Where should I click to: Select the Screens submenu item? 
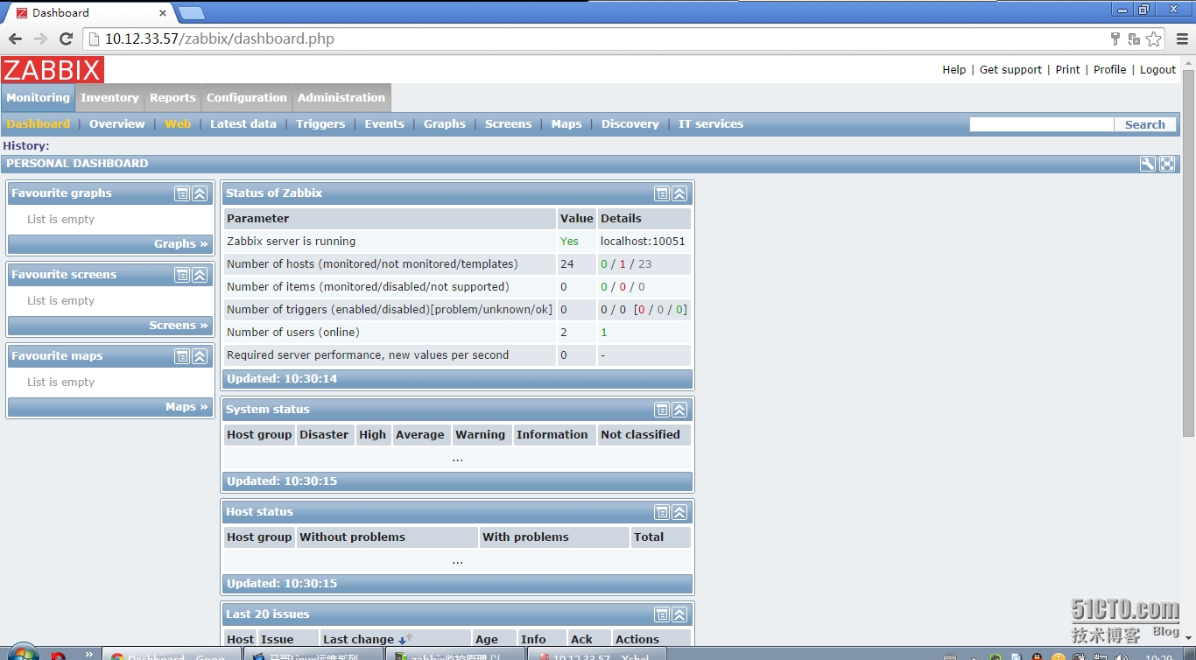click(x=508, y=124)
